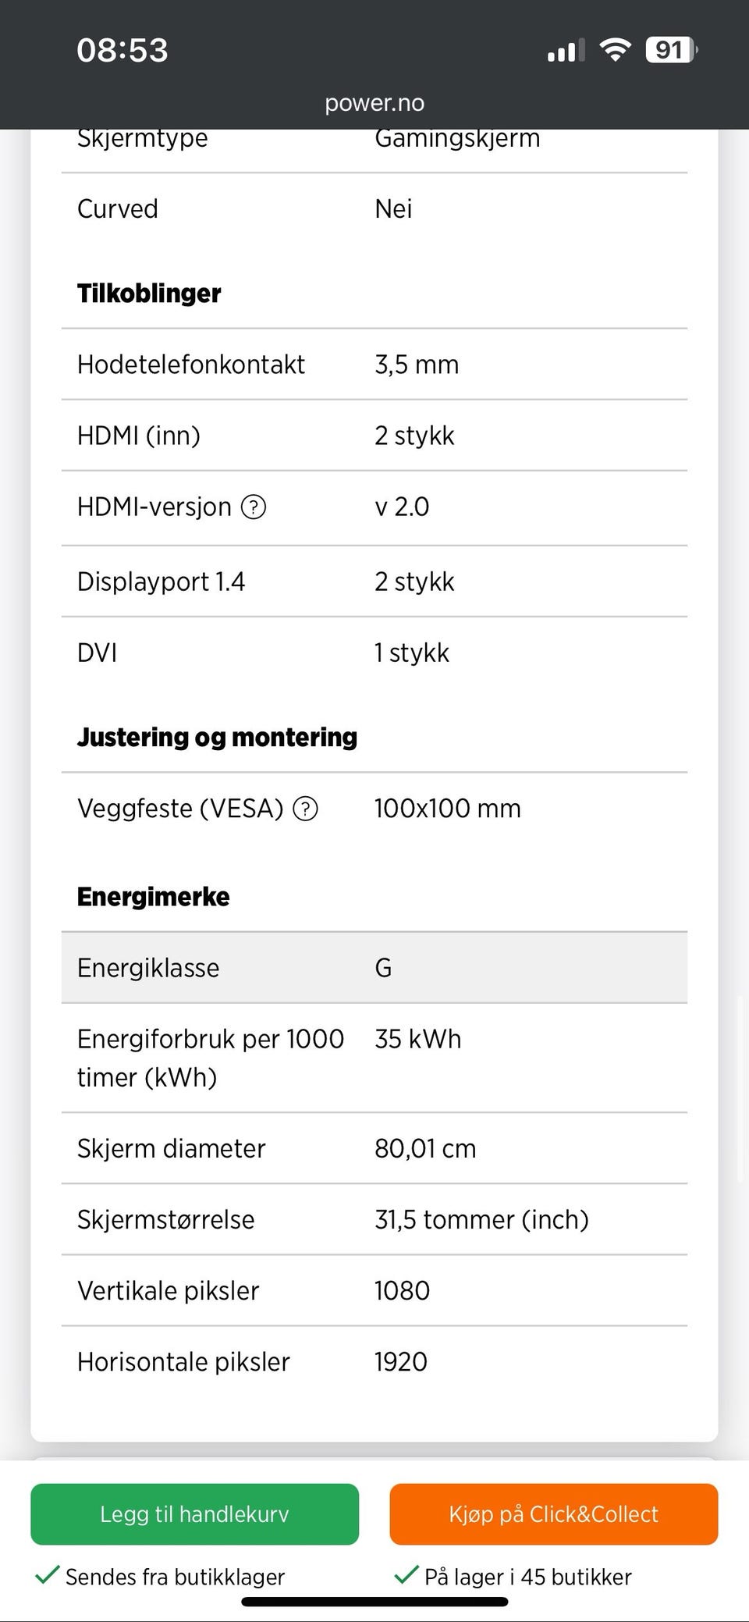Tap the cellular signal bars icon
Image resolution: width=749 pixels, height=1622 pixels.
pos(566,52)
